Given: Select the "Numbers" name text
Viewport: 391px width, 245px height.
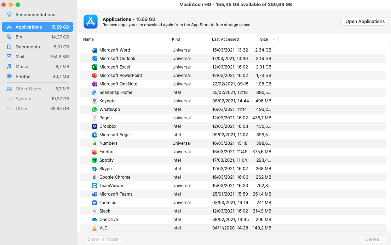Looking at the screenshot, I should coord(108,143).
